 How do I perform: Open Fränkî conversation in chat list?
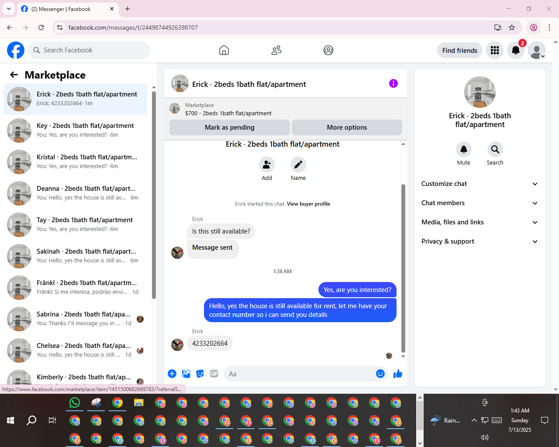pyautogui.click(x=75, y=288)
